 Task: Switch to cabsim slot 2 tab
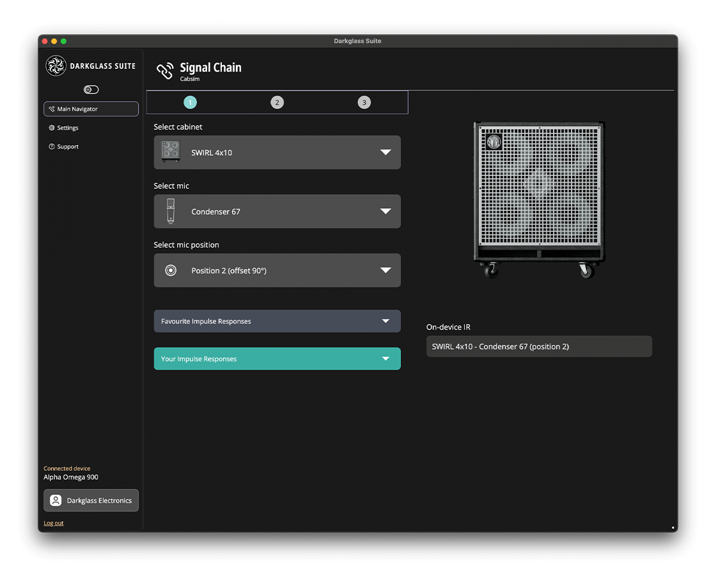pyautogui.click(x=277, y=102)
